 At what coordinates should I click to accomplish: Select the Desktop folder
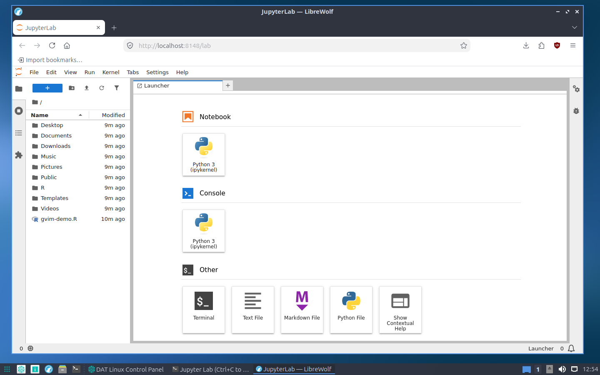[x=78, y=125]
